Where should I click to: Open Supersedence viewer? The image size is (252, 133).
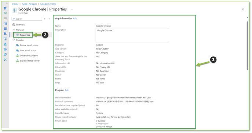pos(30,61)
